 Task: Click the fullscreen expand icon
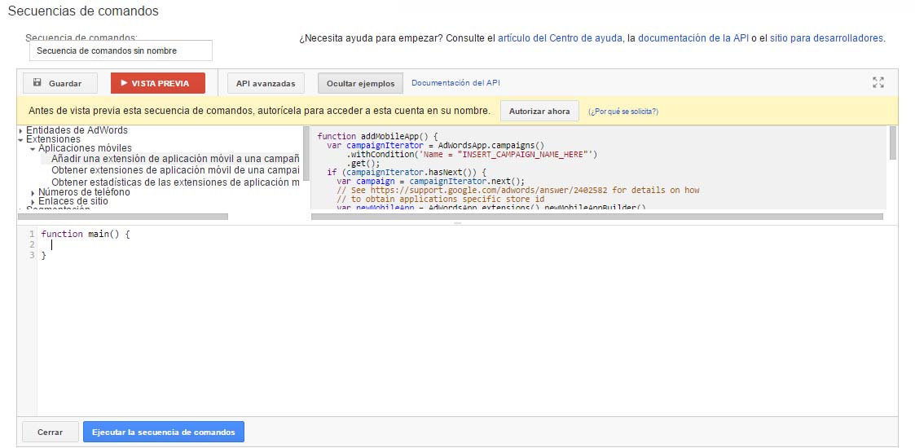pos(878,82)
